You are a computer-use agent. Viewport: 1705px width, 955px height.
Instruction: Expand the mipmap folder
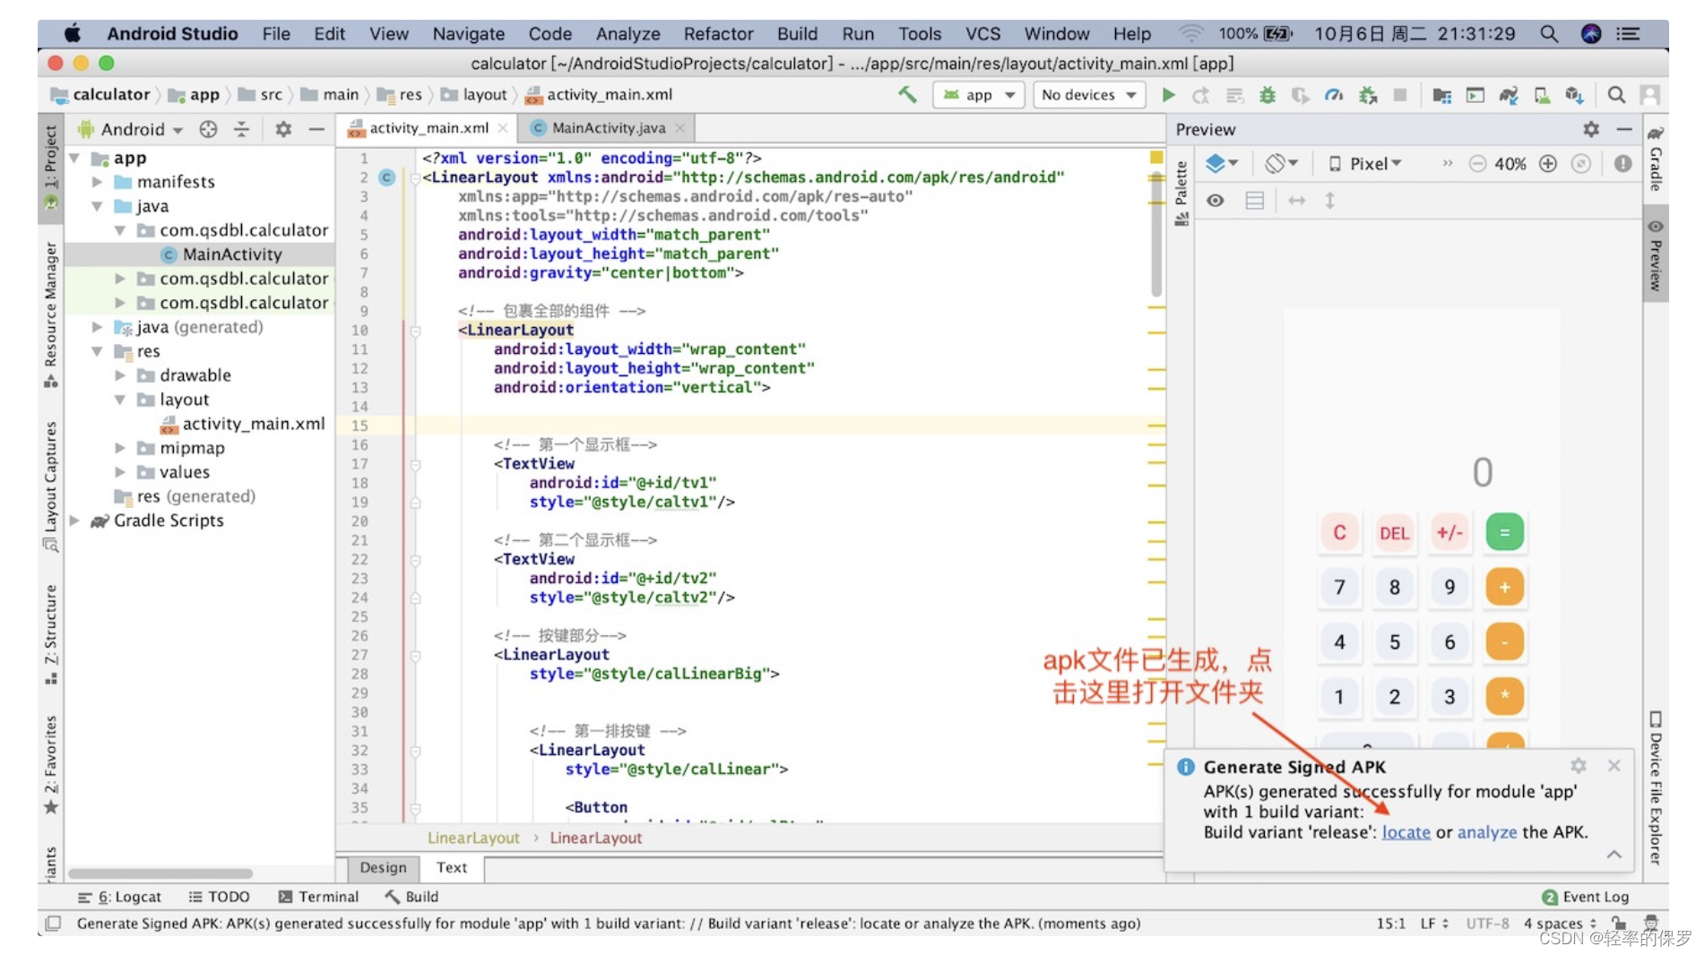click(120, 448)
